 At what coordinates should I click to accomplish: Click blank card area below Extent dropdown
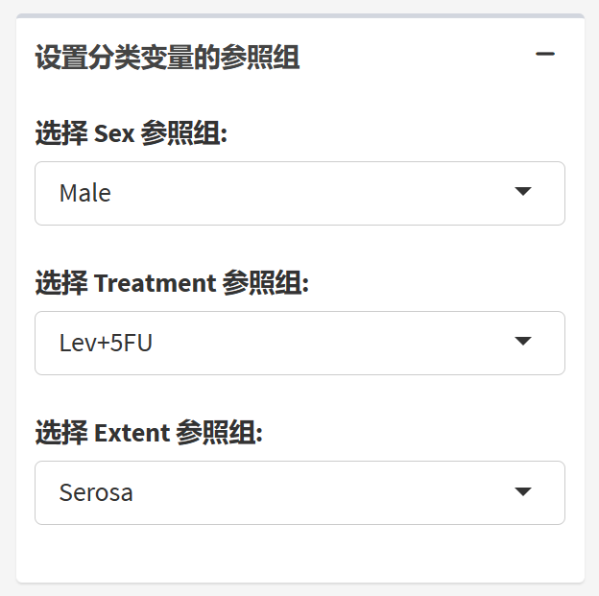pyautogui.click(x=299, y=553)
